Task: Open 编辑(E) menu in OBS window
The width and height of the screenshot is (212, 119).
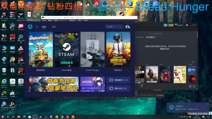Action: click(50, 21)
